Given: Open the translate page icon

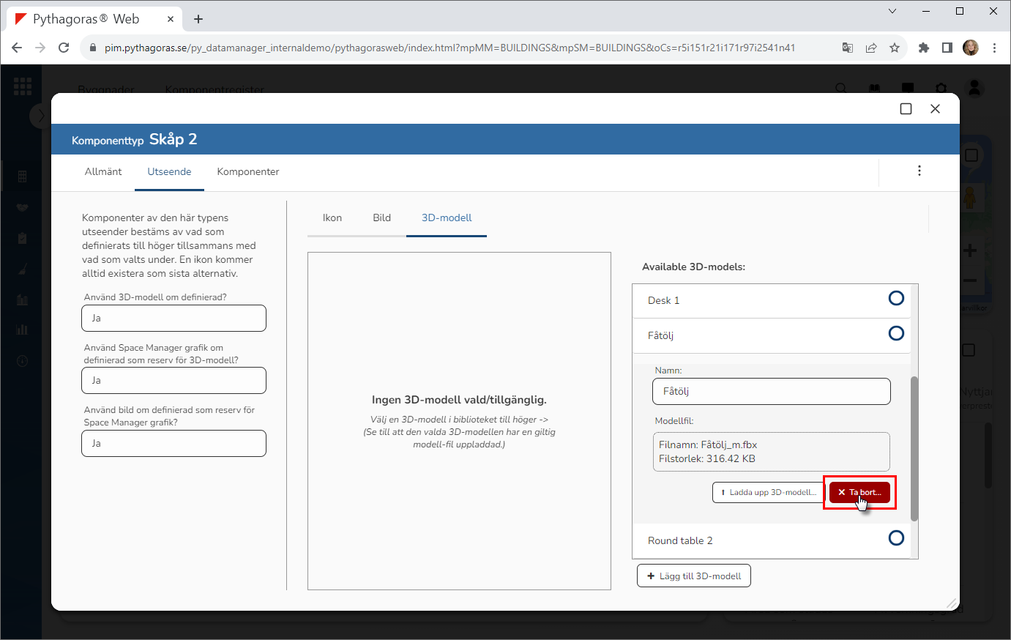Looking at the screenshot, I should point(847,48).
